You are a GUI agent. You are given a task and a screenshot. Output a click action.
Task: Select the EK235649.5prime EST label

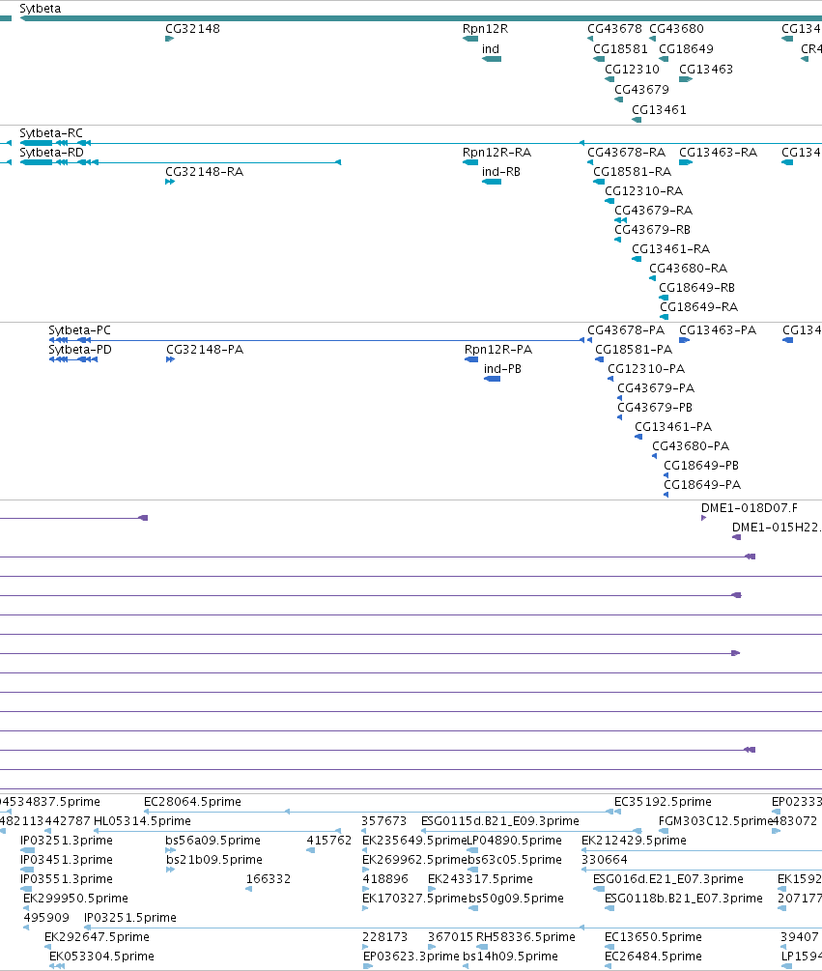click(414, 841)
